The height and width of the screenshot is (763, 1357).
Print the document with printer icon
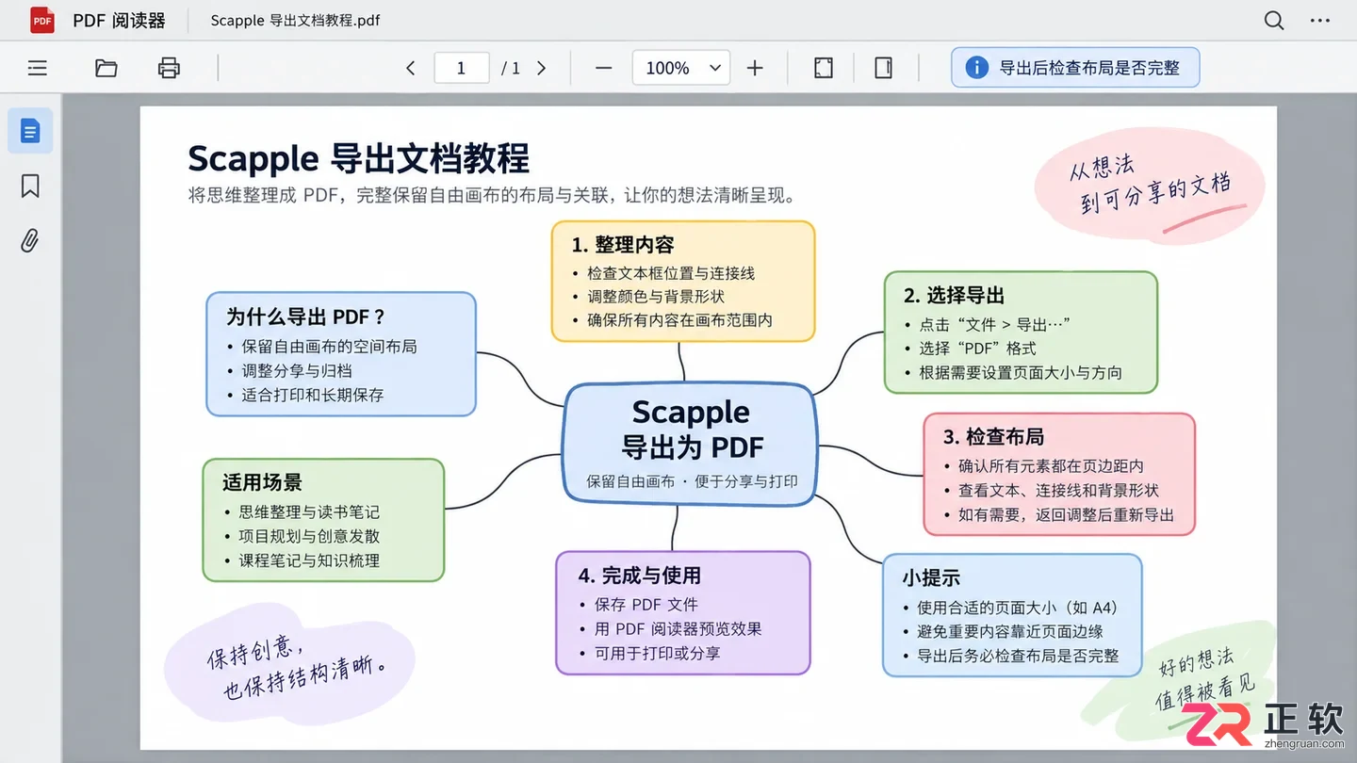click(x=169, y=68)
